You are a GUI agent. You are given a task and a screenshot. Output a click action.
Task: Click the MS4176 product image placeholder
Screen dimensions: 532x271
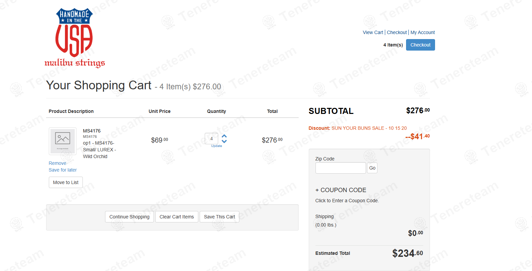63,141
